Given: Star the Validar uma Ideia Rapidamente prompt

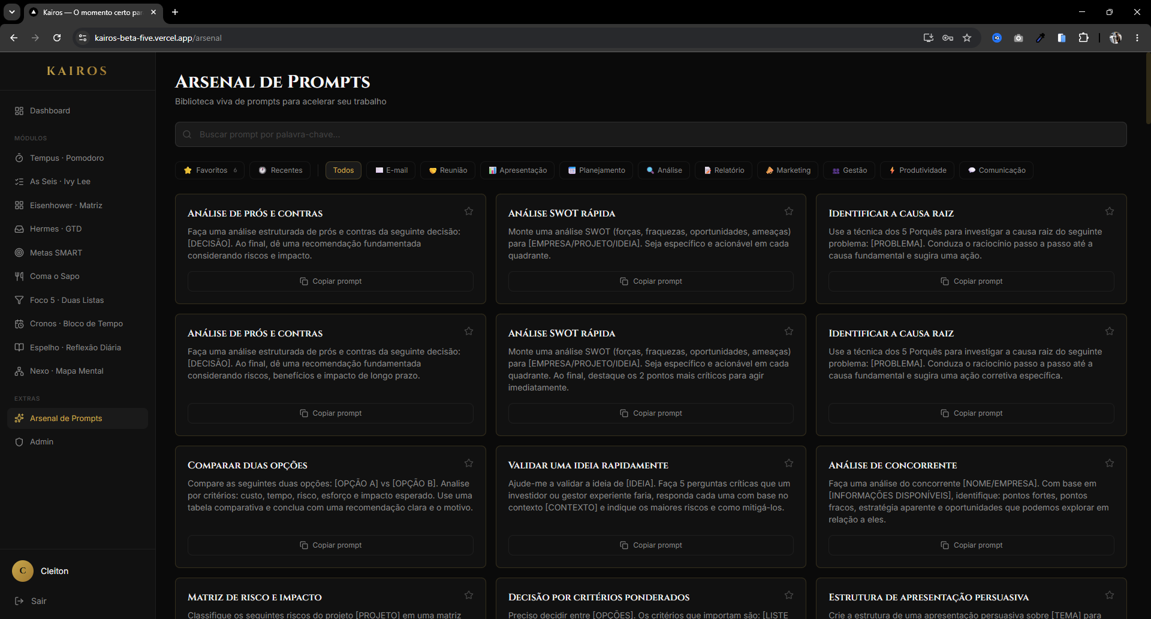Looking at the screenshot, I should [x=789, y=463].
